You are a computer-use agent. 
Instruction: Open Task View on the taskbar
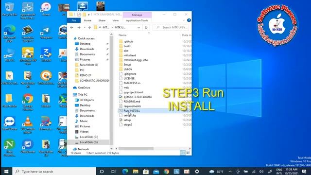click(x=113, y=172)
